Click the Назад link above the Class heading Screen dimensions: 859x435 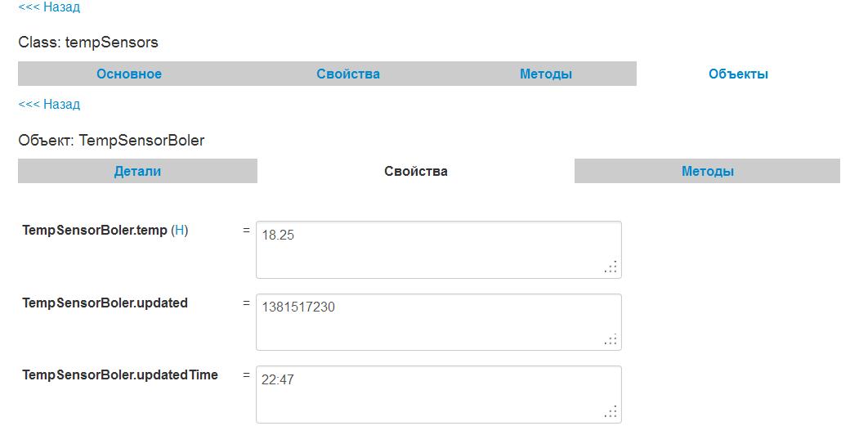(x=49, y=7)
